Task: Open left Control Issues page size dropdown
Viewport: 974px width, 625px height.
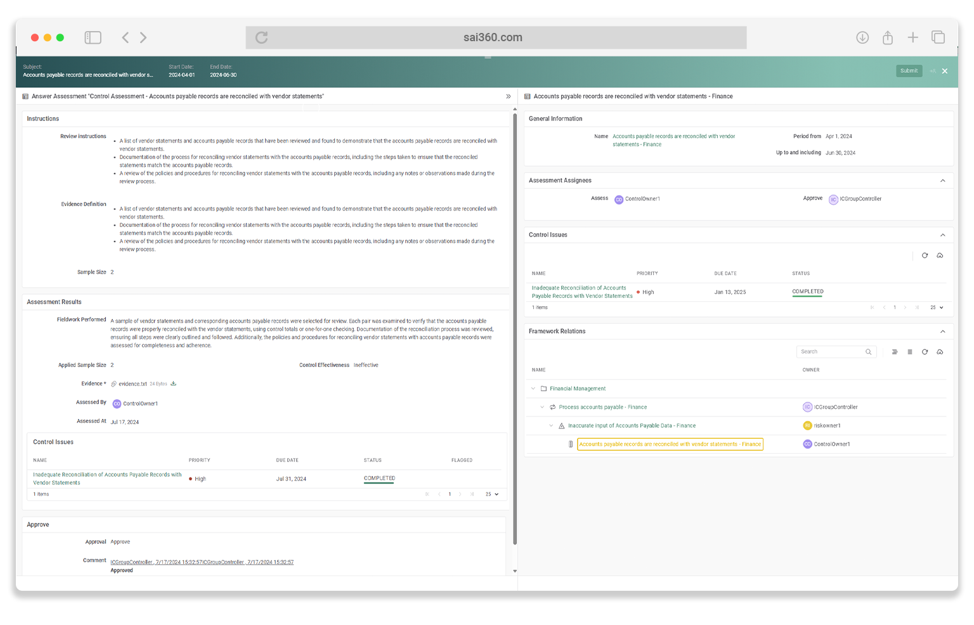Action: point(492,494)
